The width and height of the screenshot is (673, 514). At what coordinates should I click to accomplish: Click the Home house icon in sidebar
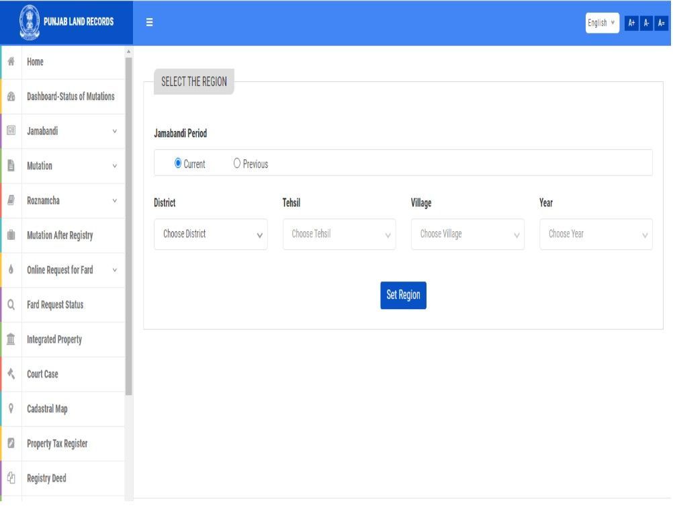(11, 62)
